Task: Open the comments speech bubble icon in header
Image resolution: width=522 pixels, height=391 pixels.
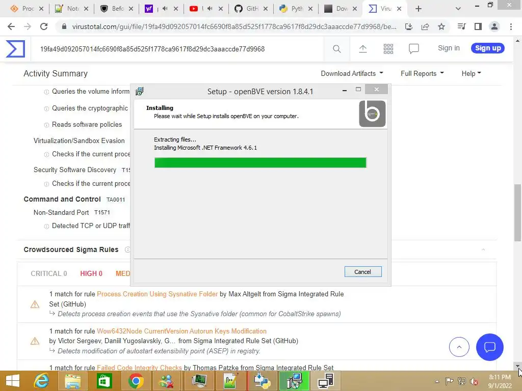Action: tap(413, 49)
